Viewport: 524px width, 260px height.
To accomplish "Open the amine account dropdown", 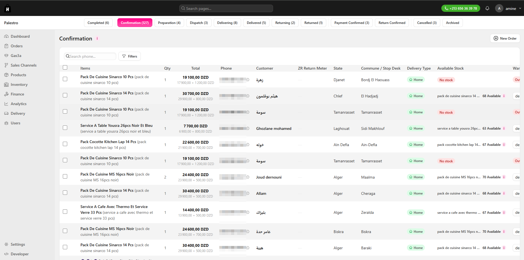I will click(x=508, y=9).
